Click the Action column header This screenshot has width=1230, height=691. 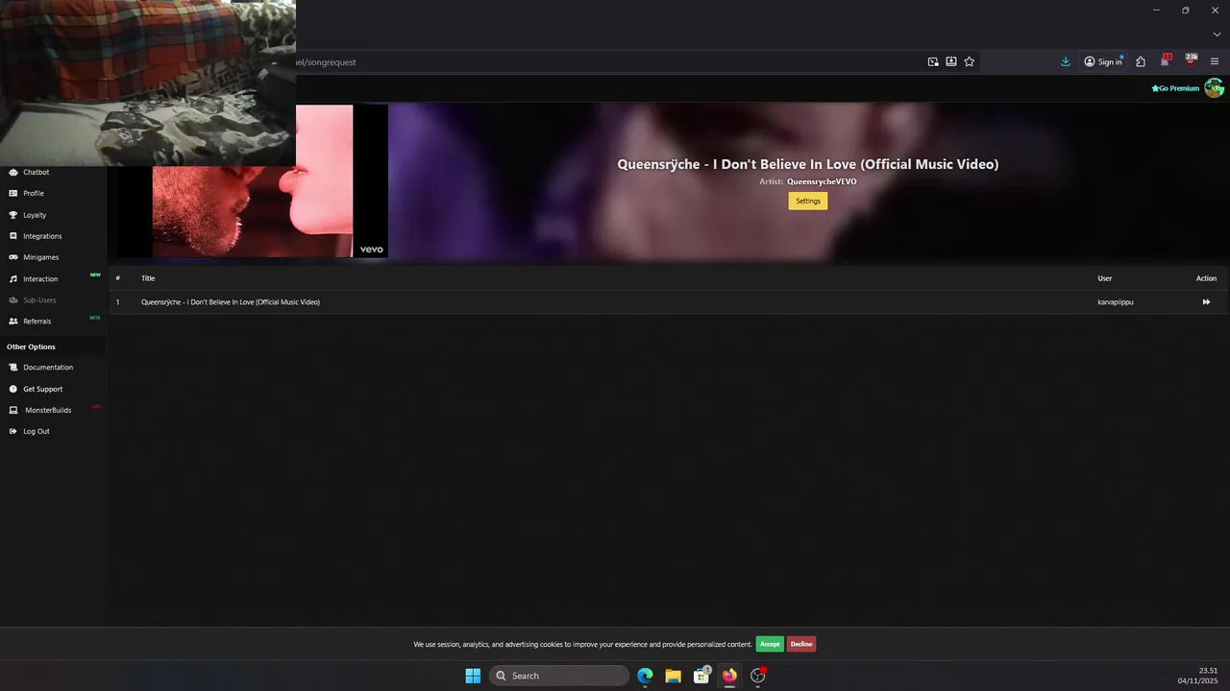tap(1206, 278)
